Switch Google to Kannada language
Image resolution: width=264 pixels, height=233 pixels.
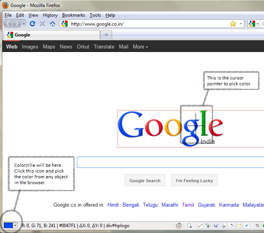coord(229,205)
